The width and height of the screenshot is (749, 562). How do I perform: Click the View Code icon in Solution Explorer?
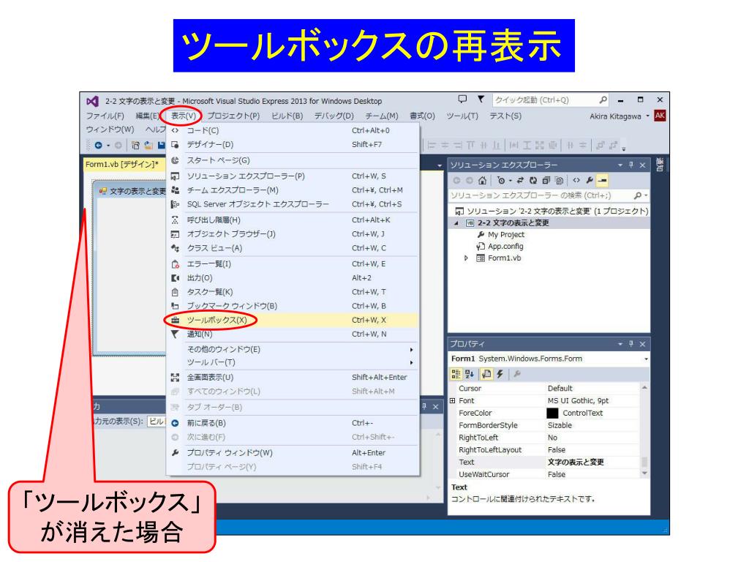[x=576, y=181]
